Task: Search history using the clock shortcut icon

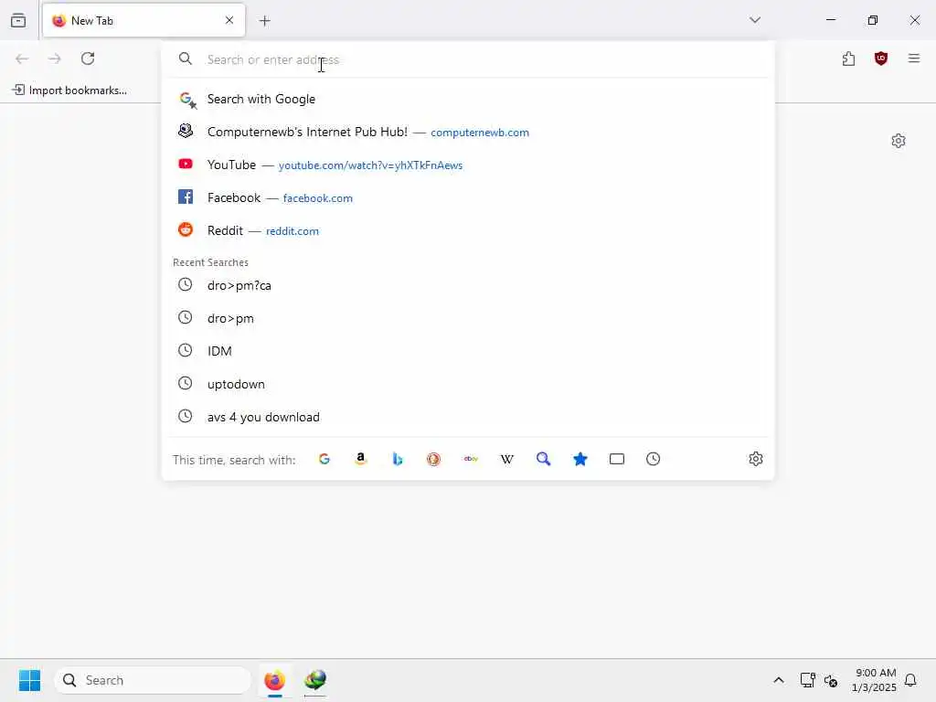Action: click(653, 459)
